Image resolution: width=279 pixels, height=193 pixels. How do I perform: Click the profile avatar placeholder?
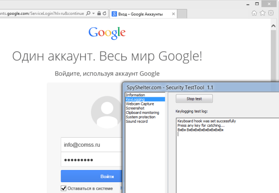(107, 112)
